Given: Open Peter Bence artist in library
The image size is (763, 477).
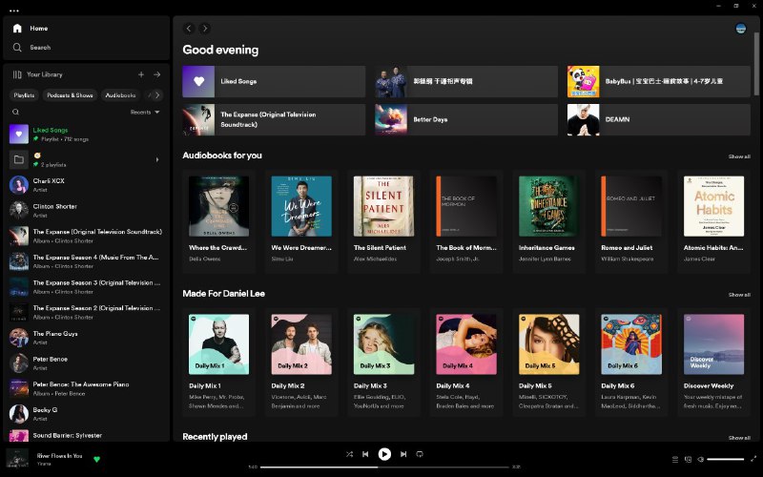Looking at the screenshot, I should coord(86,363).
